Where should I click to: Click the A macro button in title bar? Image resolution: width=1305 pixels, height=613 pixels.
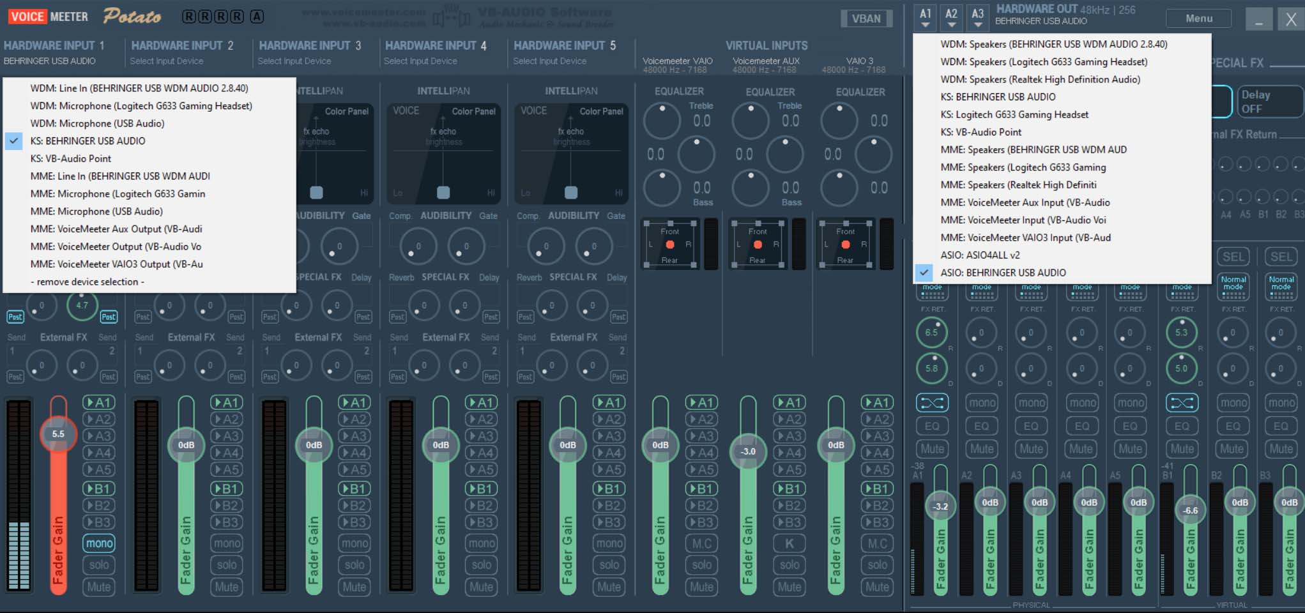(x=257, y=17)
